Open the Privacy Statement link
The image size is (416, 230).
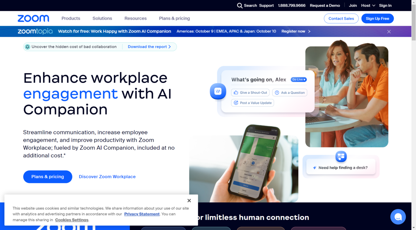[142, 214]
